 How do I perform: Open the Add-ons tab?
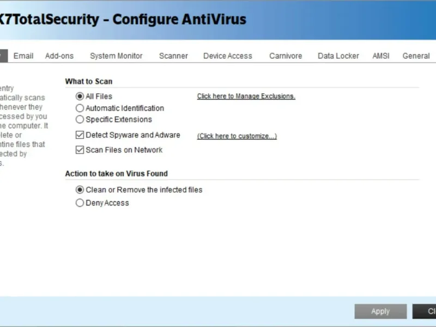[x=59, y=56]
